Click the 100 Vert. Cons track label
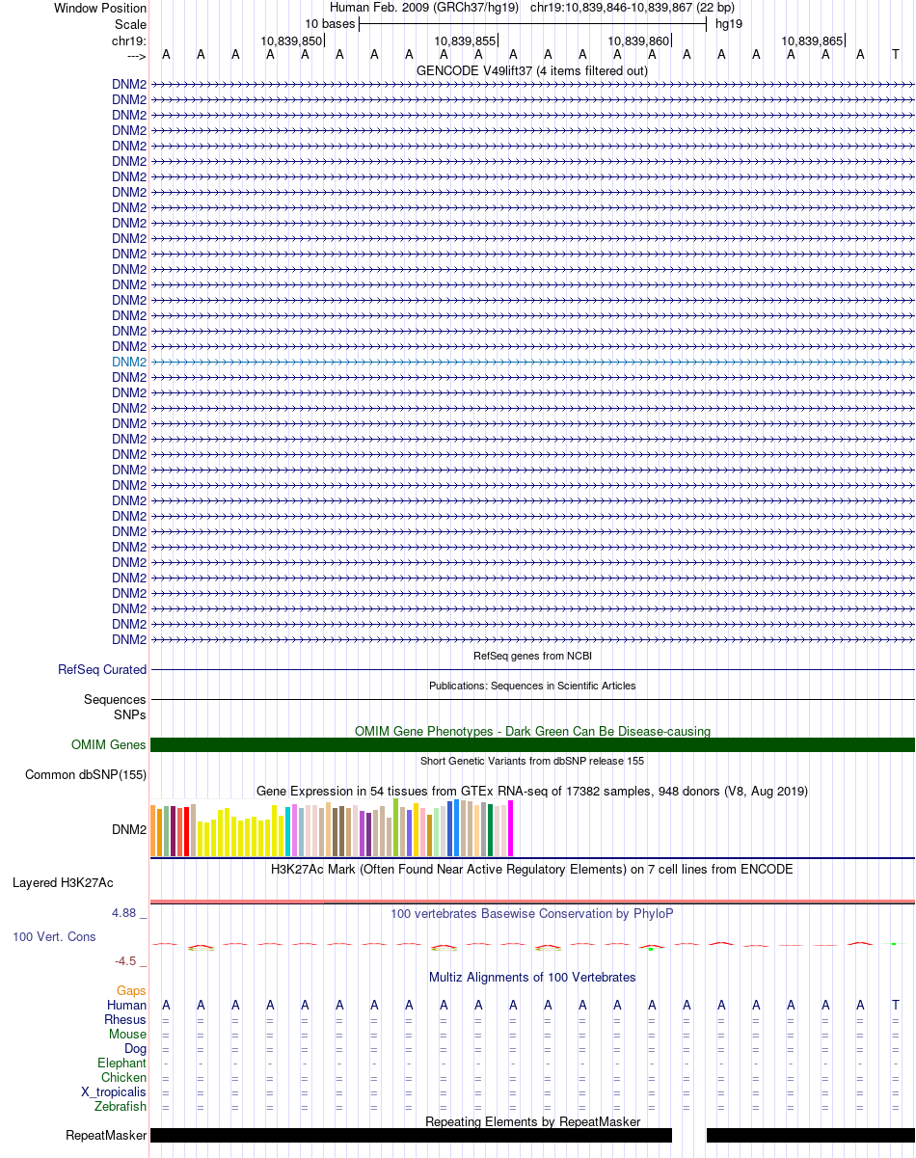Viewport: 916px width, 1158px height. 54,936
